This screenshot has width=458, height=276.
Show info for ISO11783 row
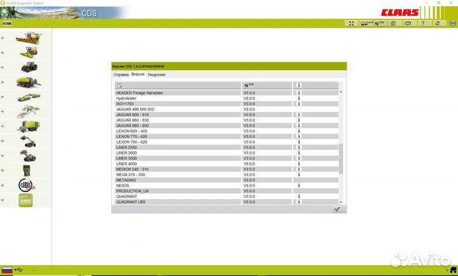[299, 104]
